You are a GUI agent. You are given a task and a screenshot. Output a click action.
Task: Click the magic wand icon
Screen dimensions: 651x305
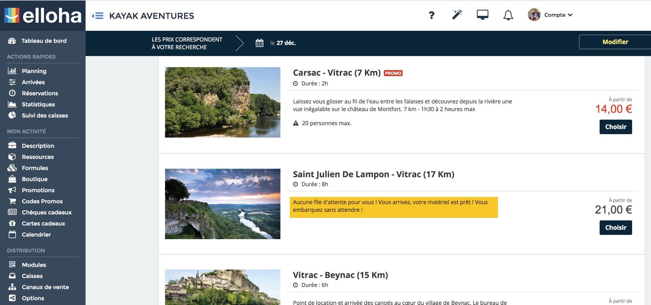click(457, 15)
